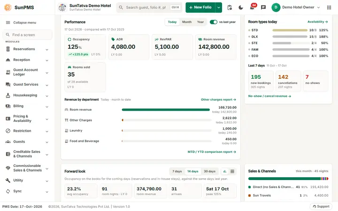Click the Sales & Channels distribution bar
This screenshot has height=211, width=338.
coord(288,179)
